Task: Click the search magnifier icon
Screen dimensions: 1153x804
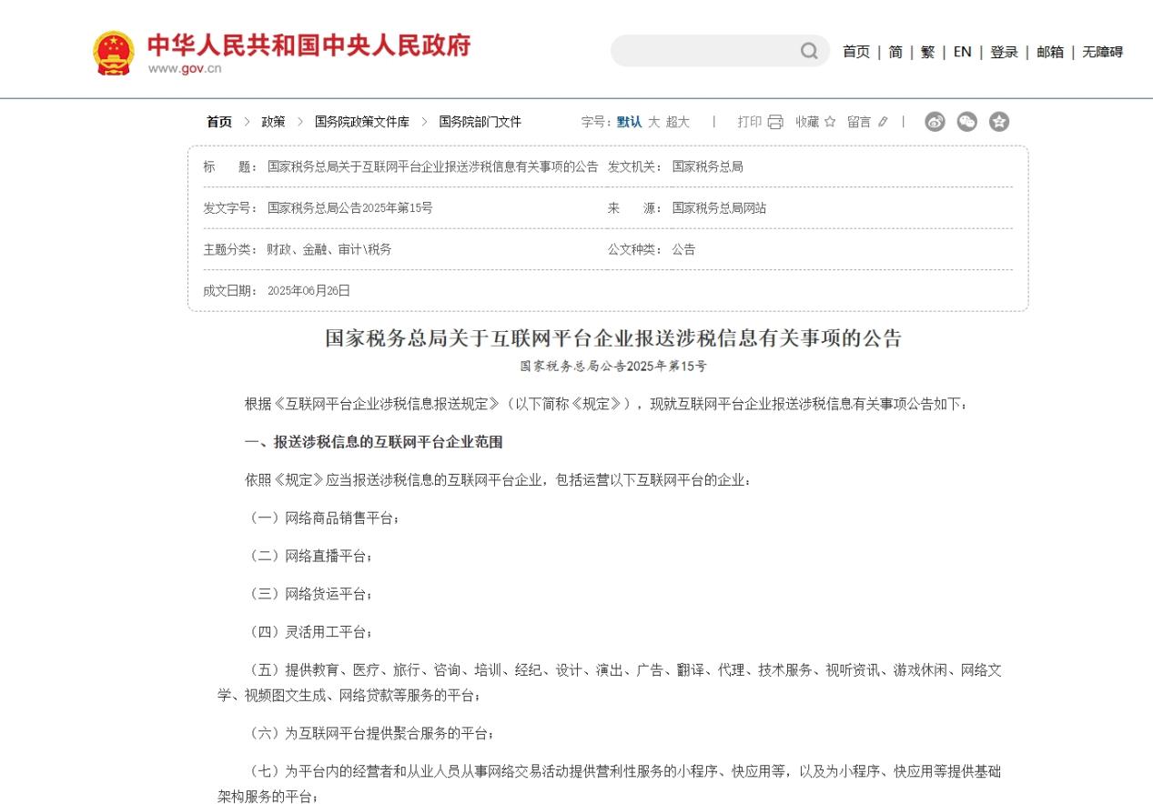Action: pyautogui.click(x=808, y=51)
